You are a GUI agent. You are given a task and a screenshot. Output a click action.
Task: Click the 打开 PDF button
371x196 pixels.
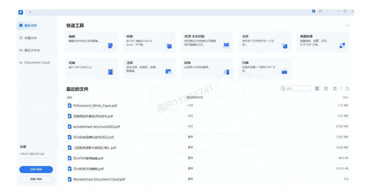[36, 170]
